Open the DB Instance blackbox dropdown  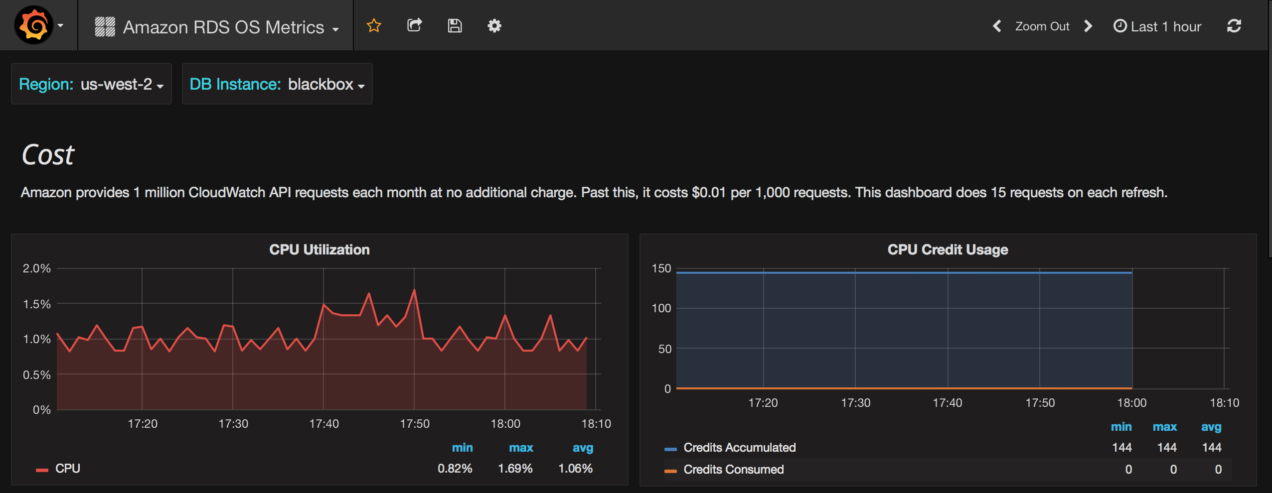277,84
